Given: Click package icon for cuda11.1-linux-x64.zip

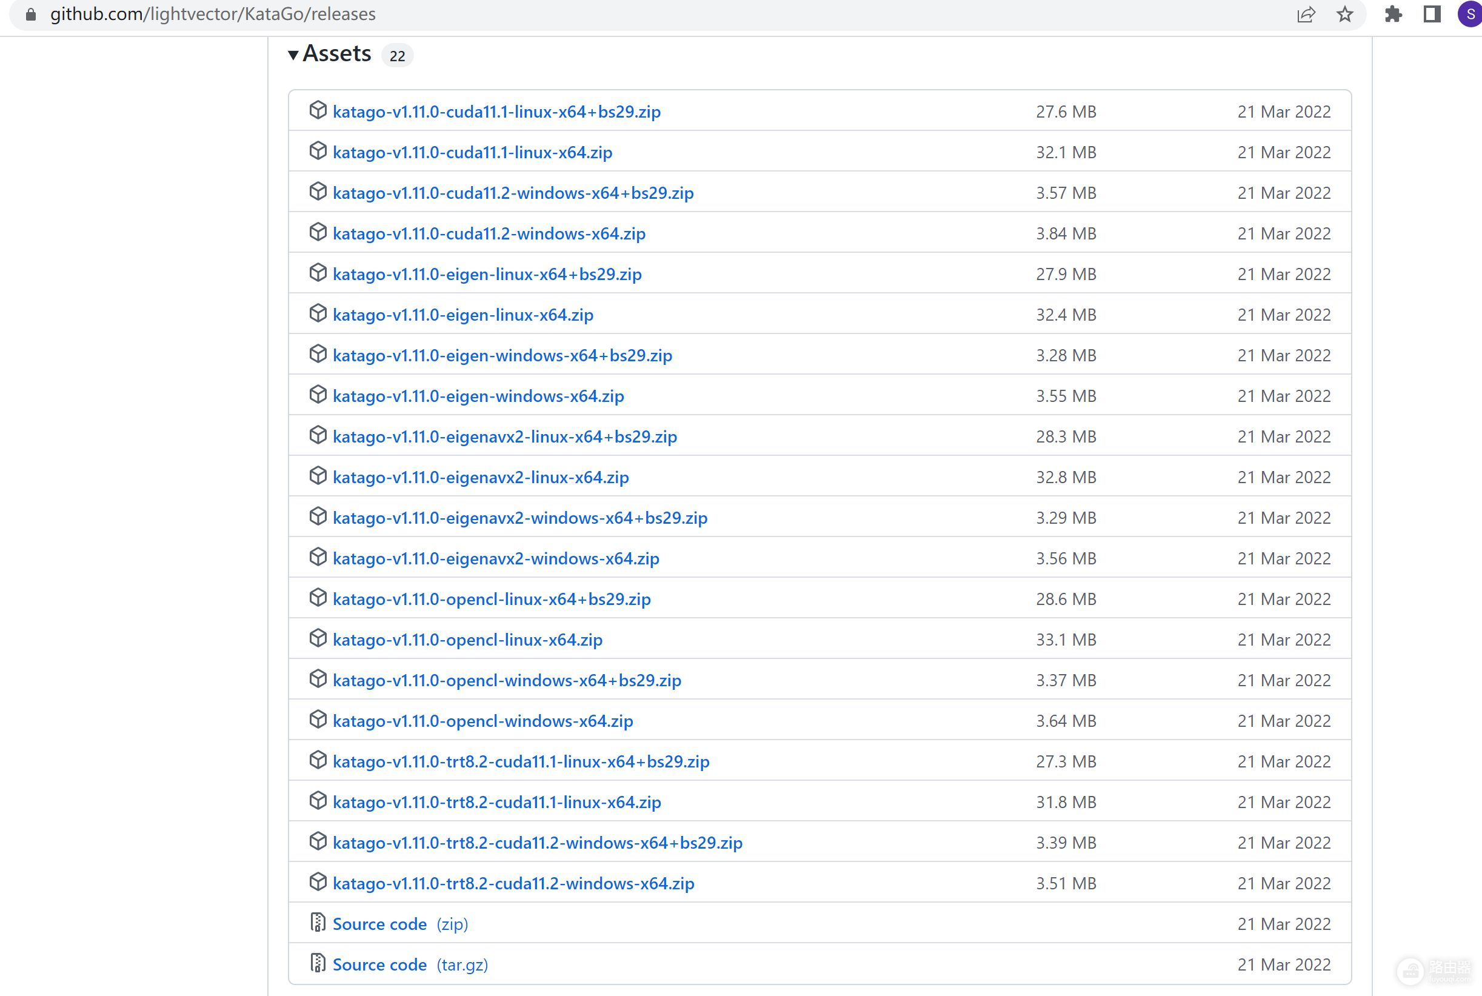Looking at the screenshot, I should (x=318, y=151).
